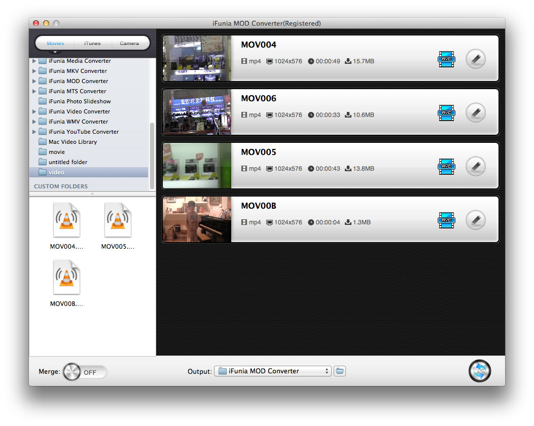Click the MOV006 video thumbnail
Image resolution: width=534 pixels, height=426 pixels.
coord(197,112)
